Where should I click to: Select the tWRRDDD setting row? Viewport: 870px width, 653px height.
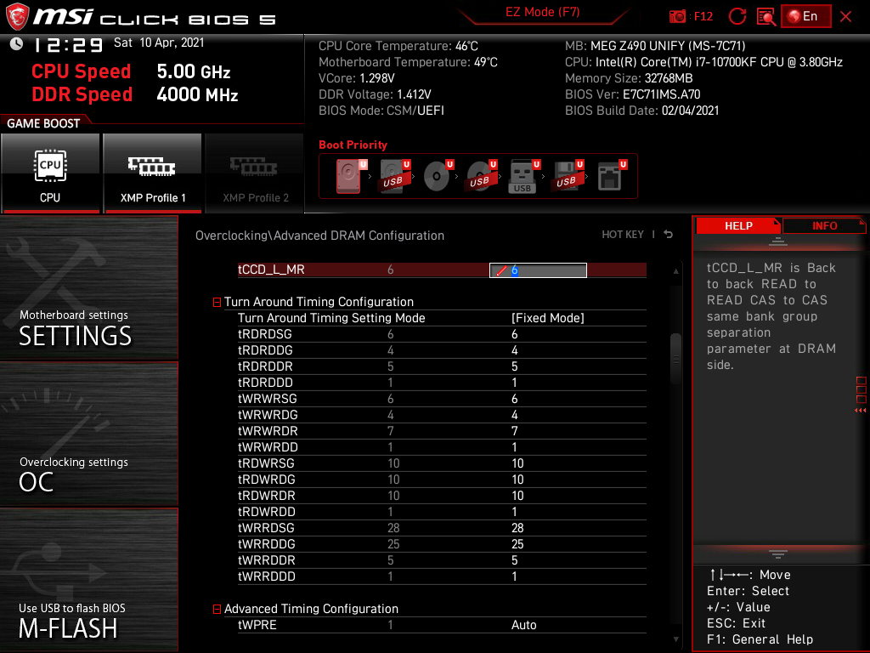click(x=442, y=576)
